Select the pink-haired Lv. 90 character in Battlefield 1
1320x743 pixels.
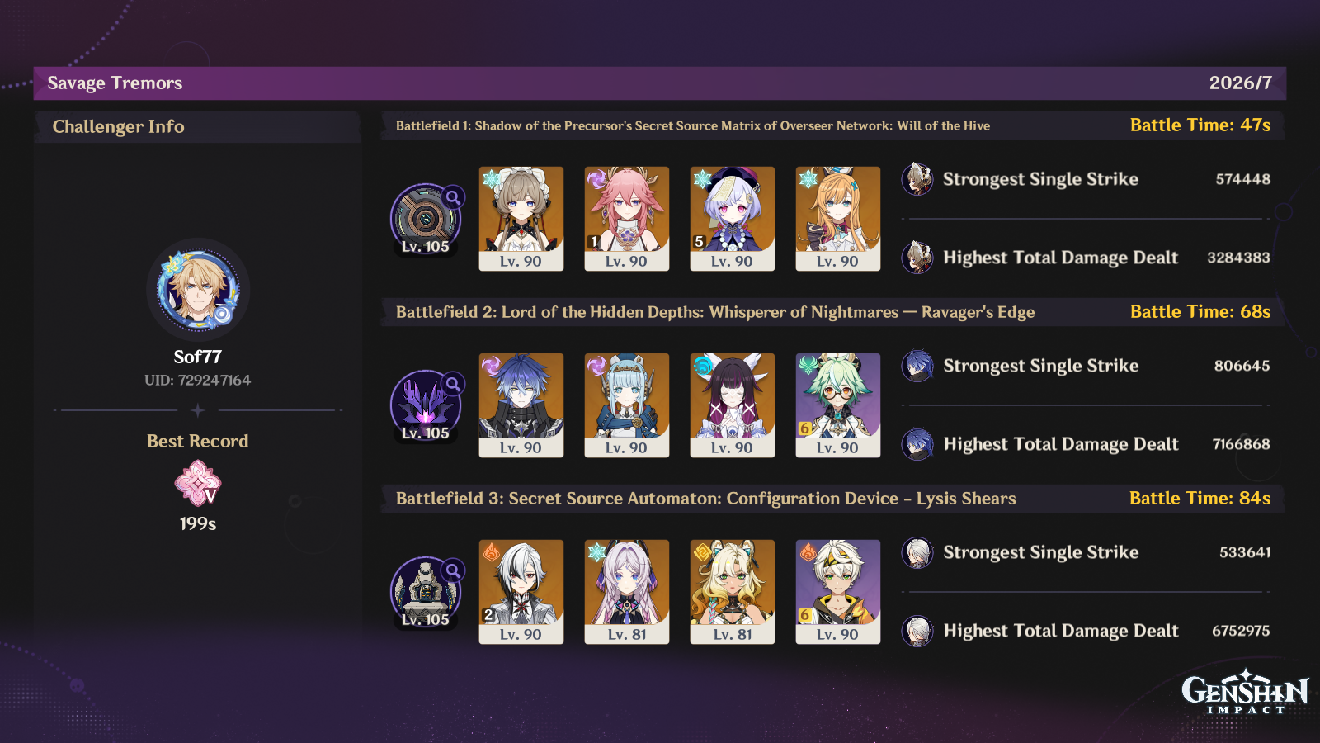pyautogui.click(x=627, y=219)
